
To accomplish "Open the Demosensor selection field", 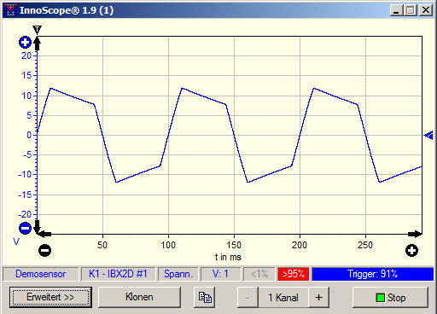I will [x=41, y=274].
